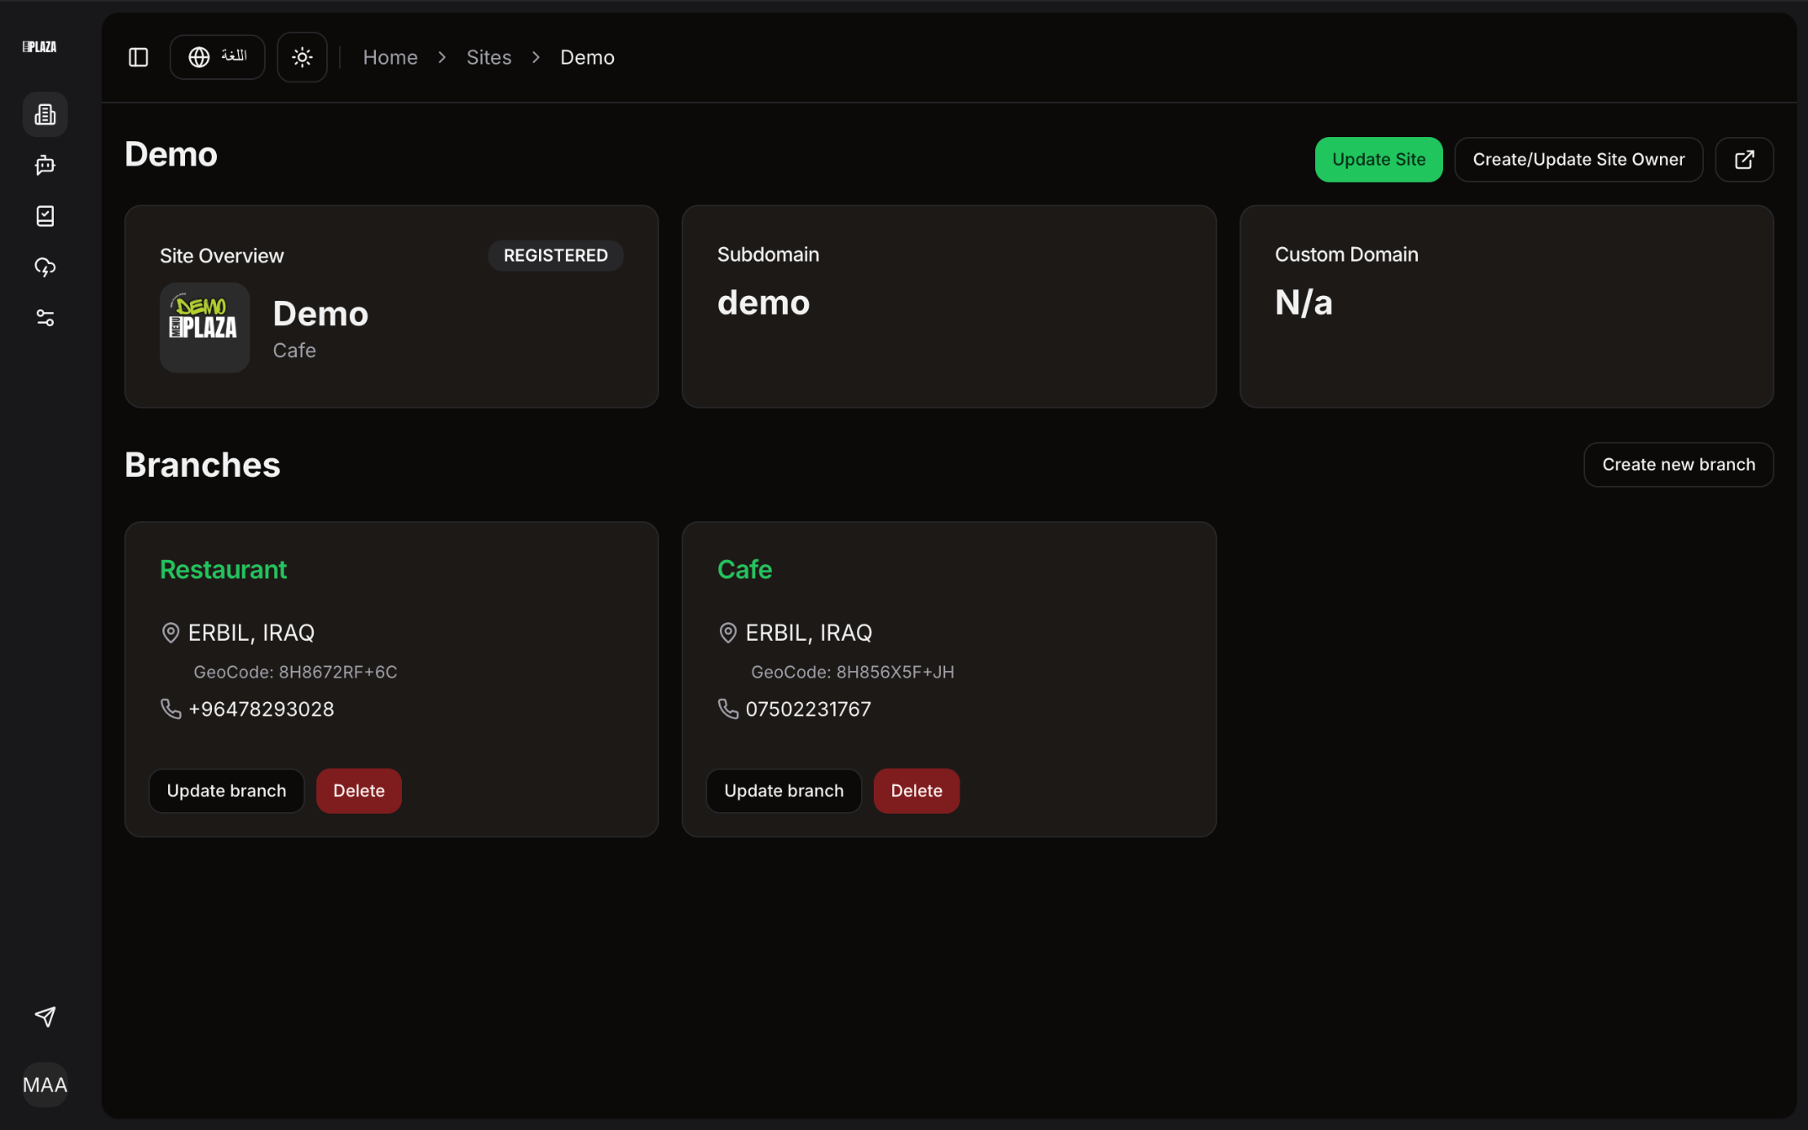This screenshot has width=1808, height=1130.
Task: Open the Sites building icon in sidebar
Action: (x=45, y=114)
